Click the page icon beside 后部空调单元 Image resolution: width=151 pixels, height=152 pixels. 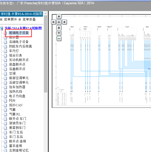6,83
